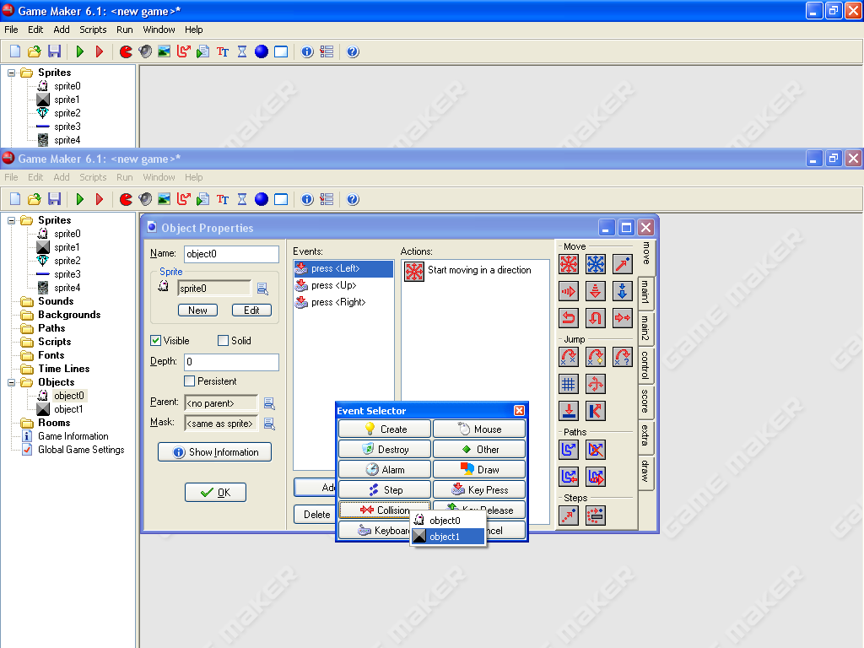The height and width of the screenshot is (648, 864).
Task: Click the Show Information button
Action: click(215, 452)
